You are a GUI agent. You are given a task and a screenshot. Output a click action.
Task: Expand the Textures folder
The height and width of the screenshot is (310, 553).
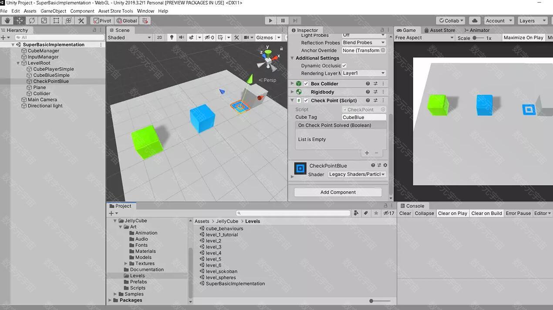point(126,263)
